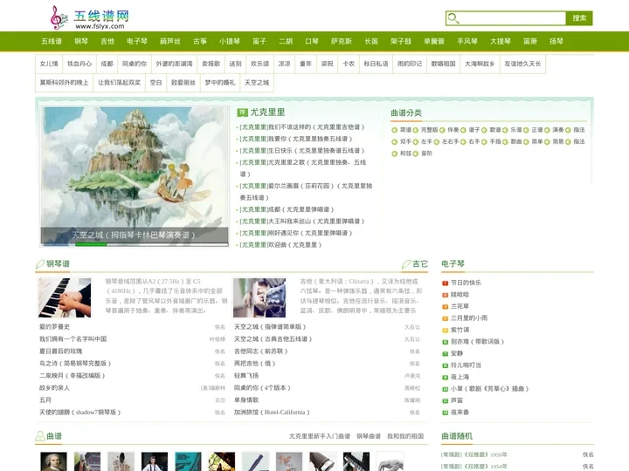Click the green arrow bullet before 完整版

pos(416,130)
